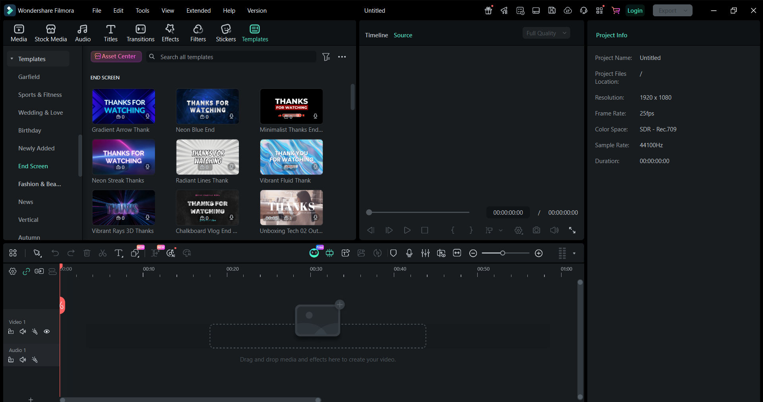Lock the Video 1 track
This screenshot has height=402, width=763.
(11, 331)
